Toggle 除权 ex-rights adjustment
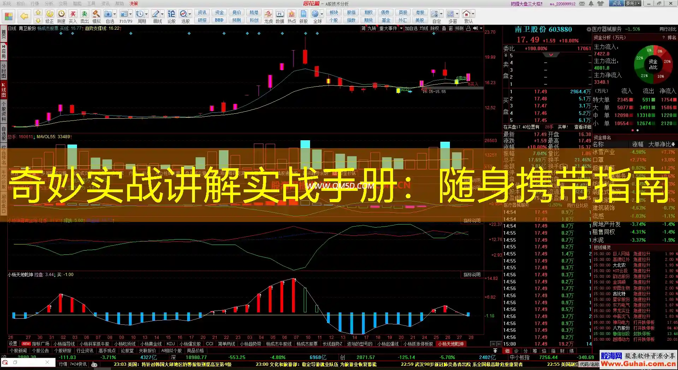 [x=435, y=28]
